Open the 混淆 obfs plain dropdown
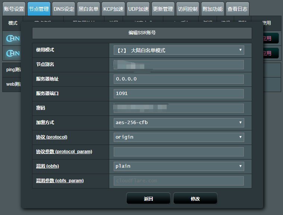Screen dimensions: 283x215 [179, 166]
